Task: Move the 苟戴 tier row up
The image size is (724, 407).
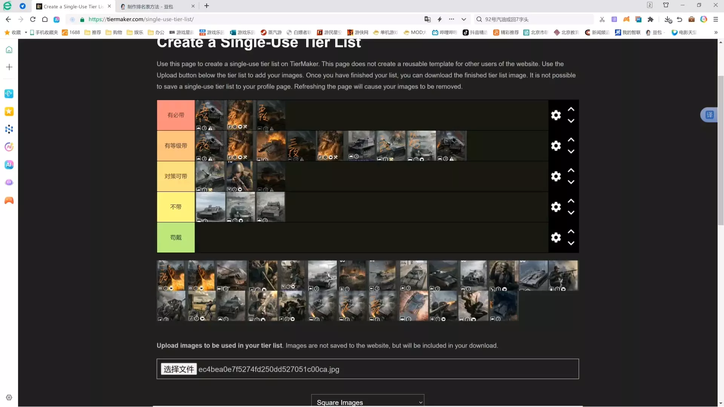Action: (x=571, y=231)
